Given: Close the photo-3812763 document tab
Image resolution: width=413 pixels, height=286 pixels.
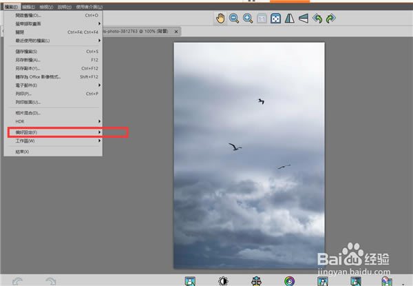Looking at the screenshot, I should click(x=176, y=32).
